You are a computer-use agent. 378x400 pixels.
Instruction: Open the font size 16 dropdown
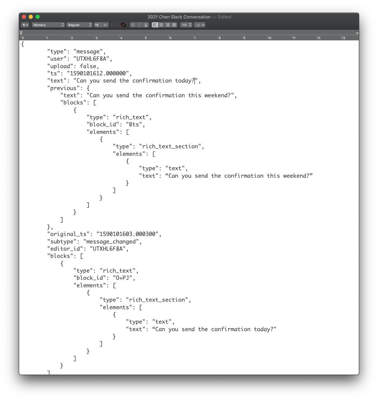pyautogui.click(x=100, y=25)
